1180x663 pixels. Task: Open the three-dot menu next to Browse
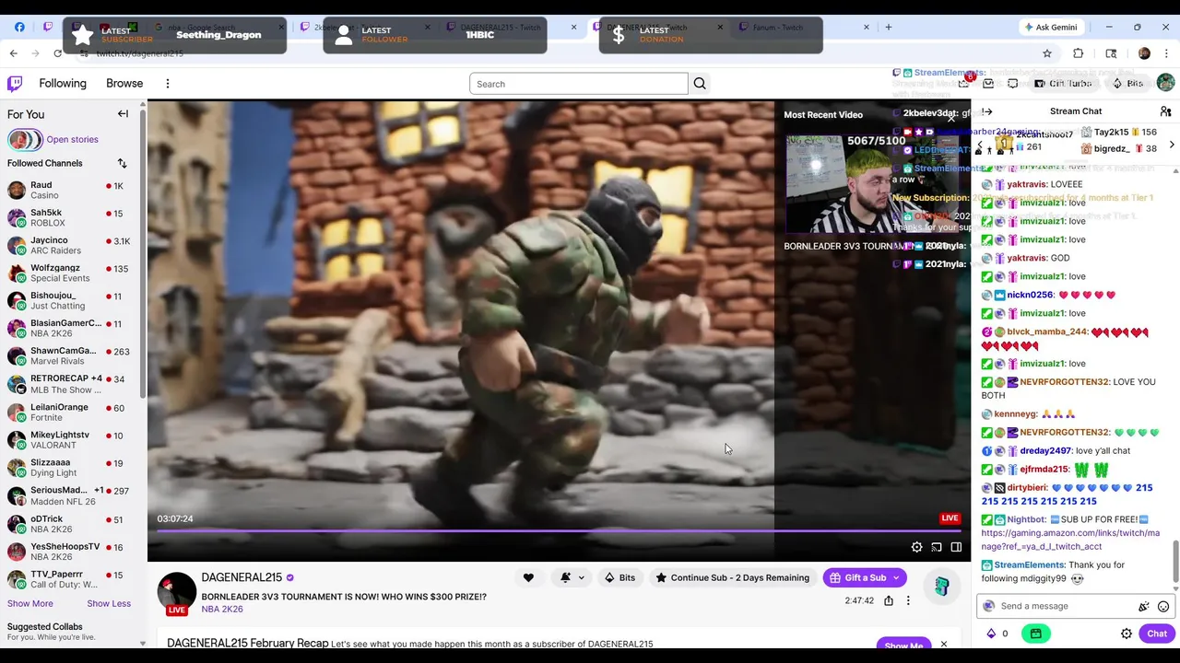pos(168,84)
